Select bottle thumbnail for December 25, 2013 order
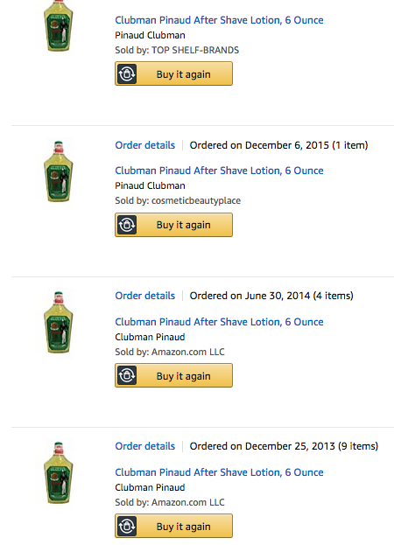This screenshot has width=394, height=545. (59, 472)
